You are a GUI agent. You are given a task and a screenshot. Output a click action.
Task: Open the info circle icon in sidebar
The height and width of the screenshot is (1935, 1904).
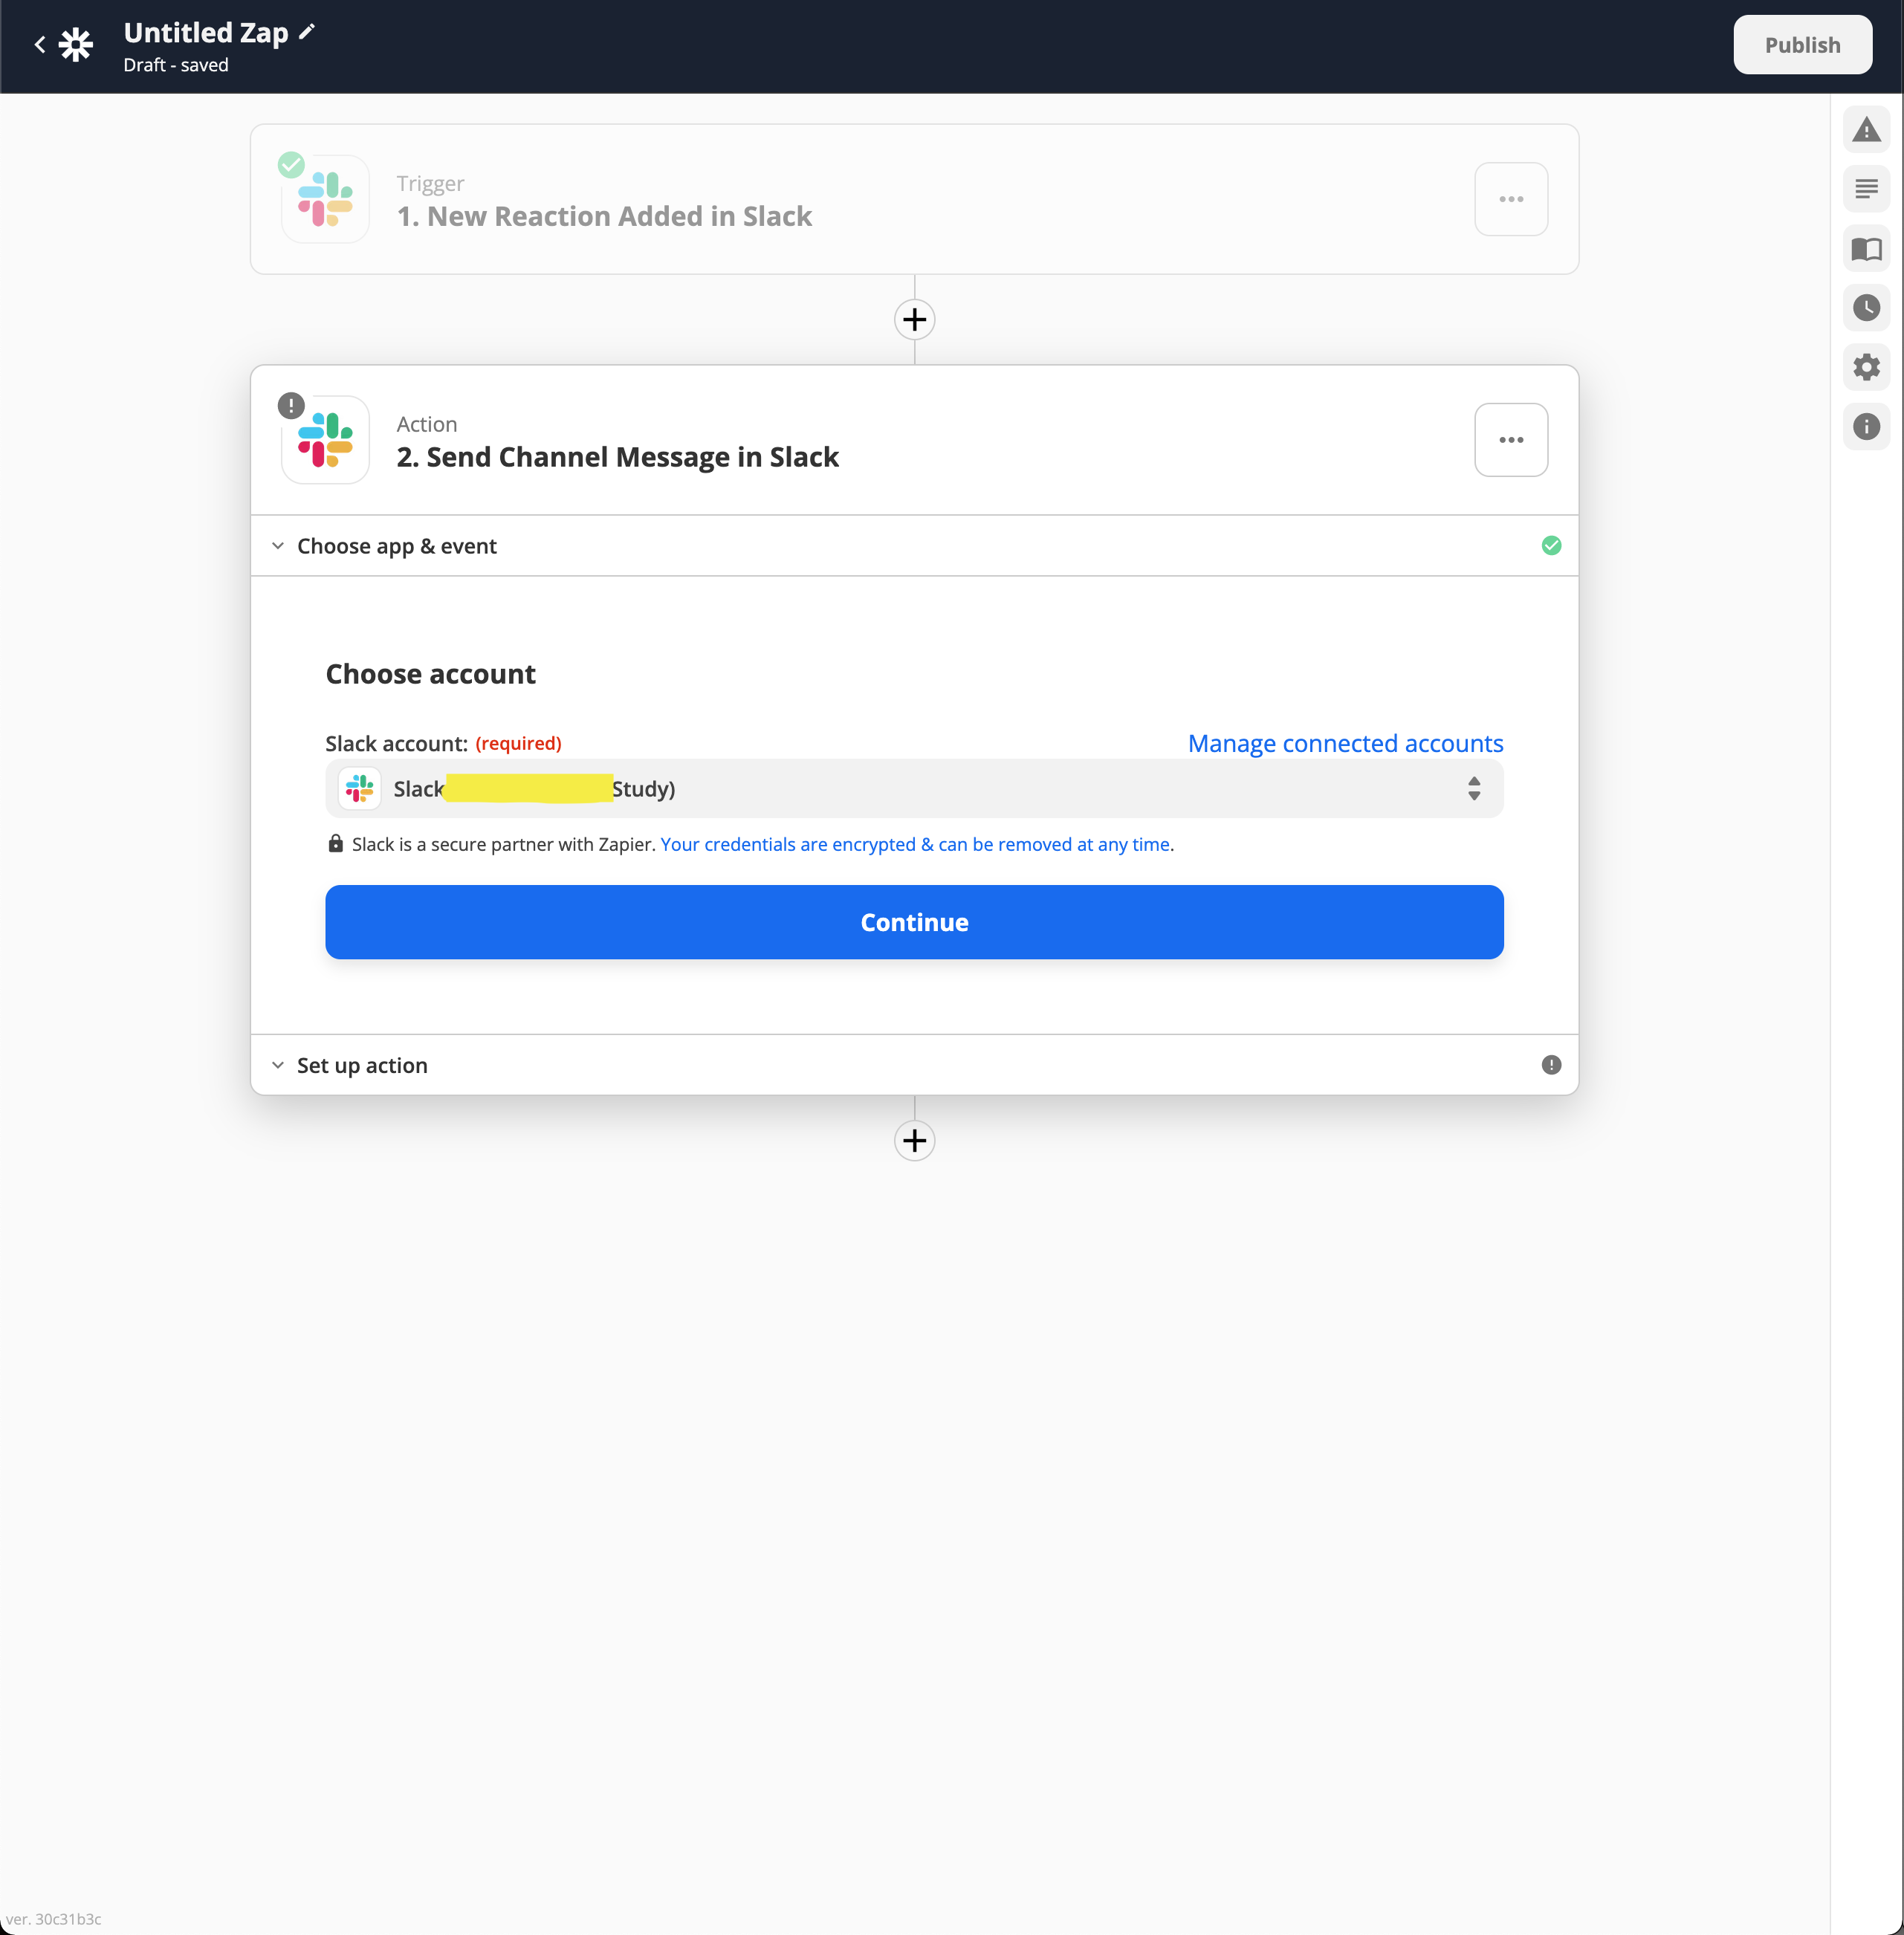[x=1865, y=427]
